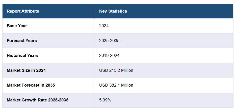Select the Market Growth Rate 2025-2035 label

point(38,100)
